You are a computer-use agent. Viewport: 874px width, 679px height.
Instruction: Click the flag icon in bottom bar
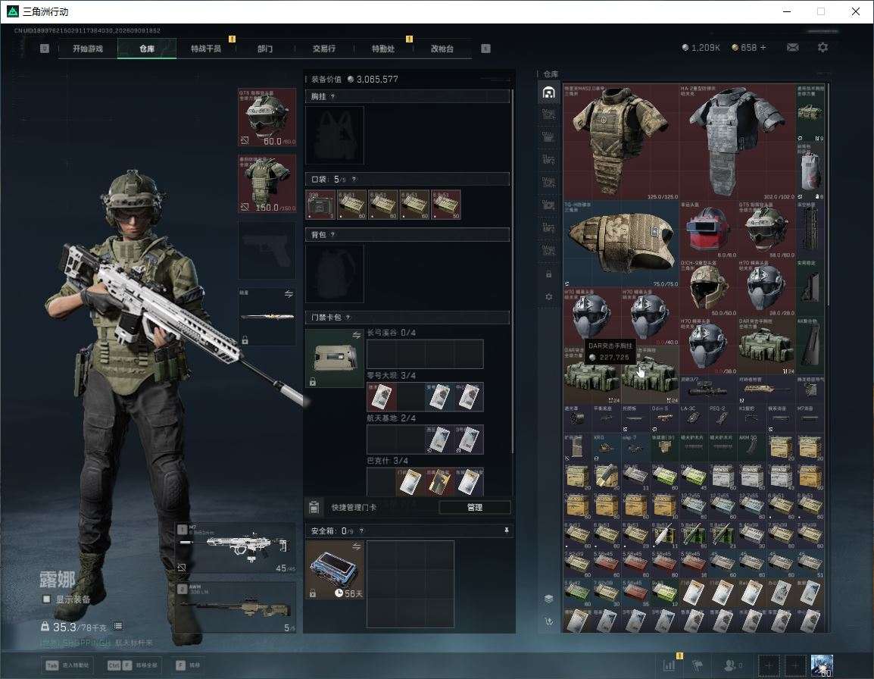698,665
